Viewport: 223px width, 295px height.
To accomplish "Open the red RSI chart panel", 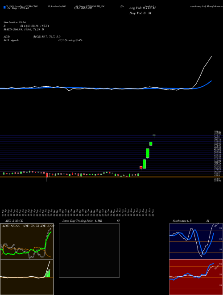I will click(x=196, y=277).
